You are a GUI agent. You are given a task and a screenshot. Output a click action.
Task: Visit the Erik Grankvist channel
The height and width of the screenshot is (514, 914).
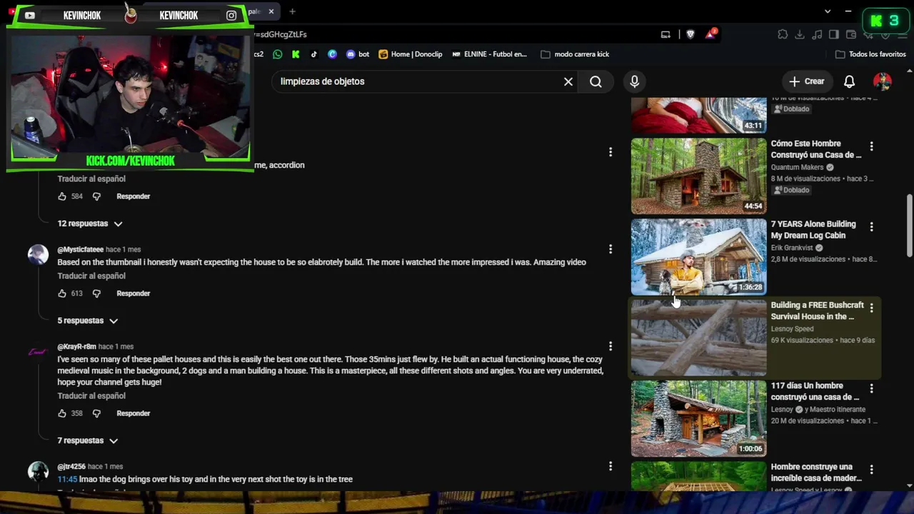click(x=792, y=248)
